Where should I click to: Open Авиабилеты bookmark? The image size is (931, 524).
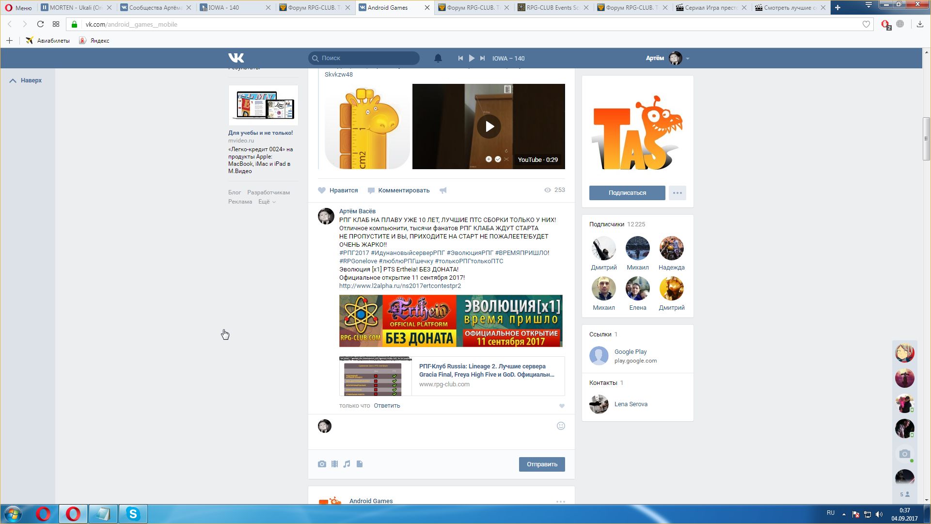tap(48, 41)
